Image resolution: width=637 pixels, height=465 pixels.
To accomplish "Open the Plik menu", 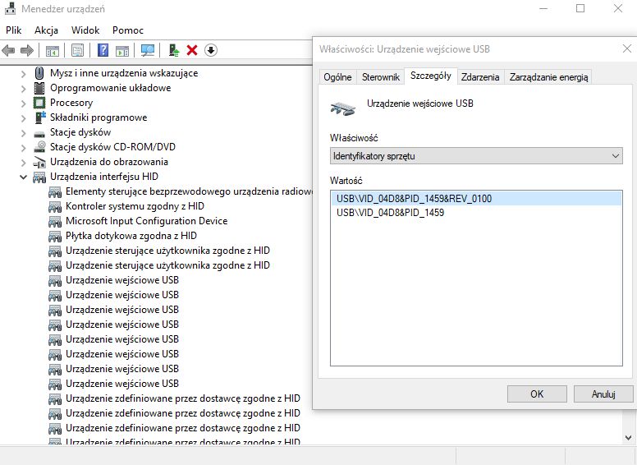I will [x=13, y=30].
